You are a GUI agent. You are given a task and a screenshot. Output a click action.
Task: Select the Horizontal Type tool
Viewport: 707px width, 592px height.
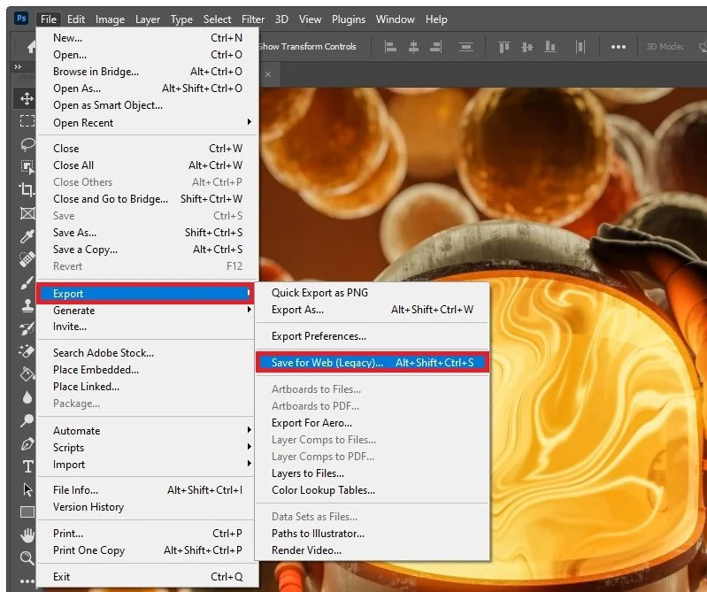(27, 466)
